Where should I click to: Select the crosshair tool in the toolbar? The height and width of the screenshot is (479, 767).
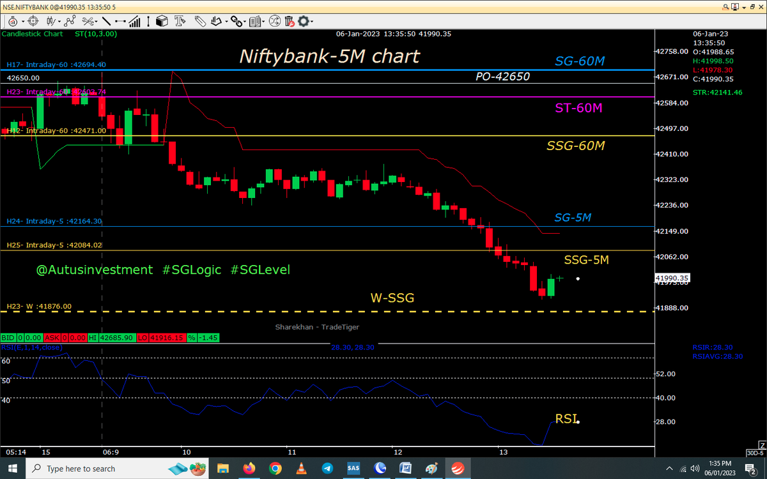click(x=31, y=20)
